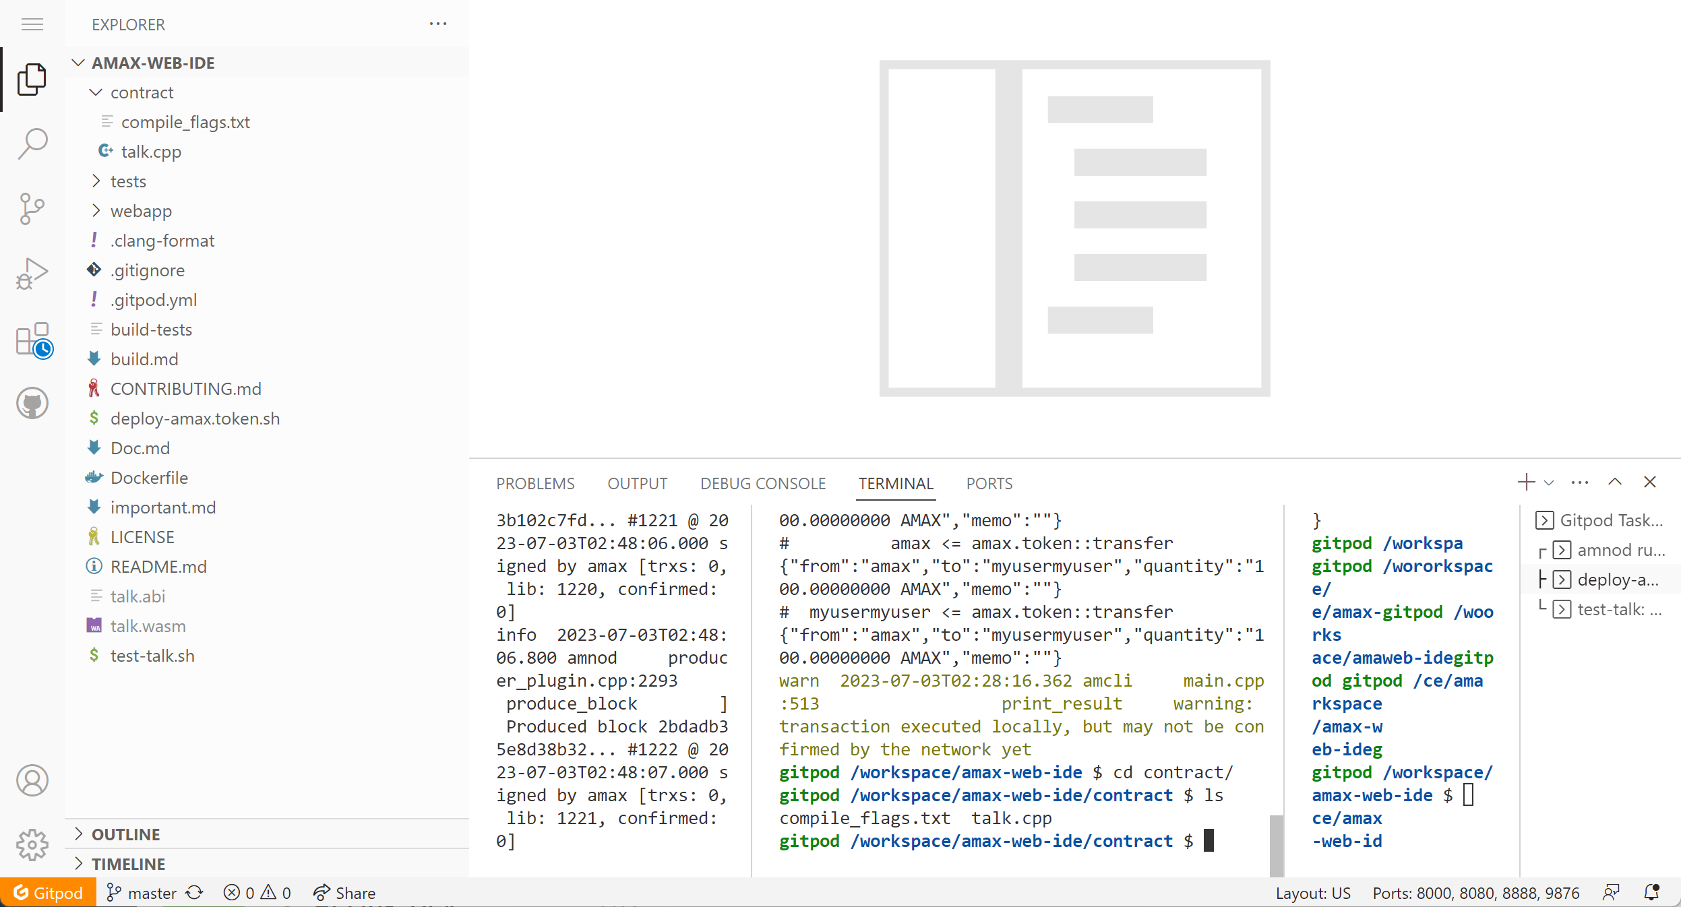Viewport: 1681px width, 907px height.
Task: Switch to the PORTS tab
Action: [989, 484]
